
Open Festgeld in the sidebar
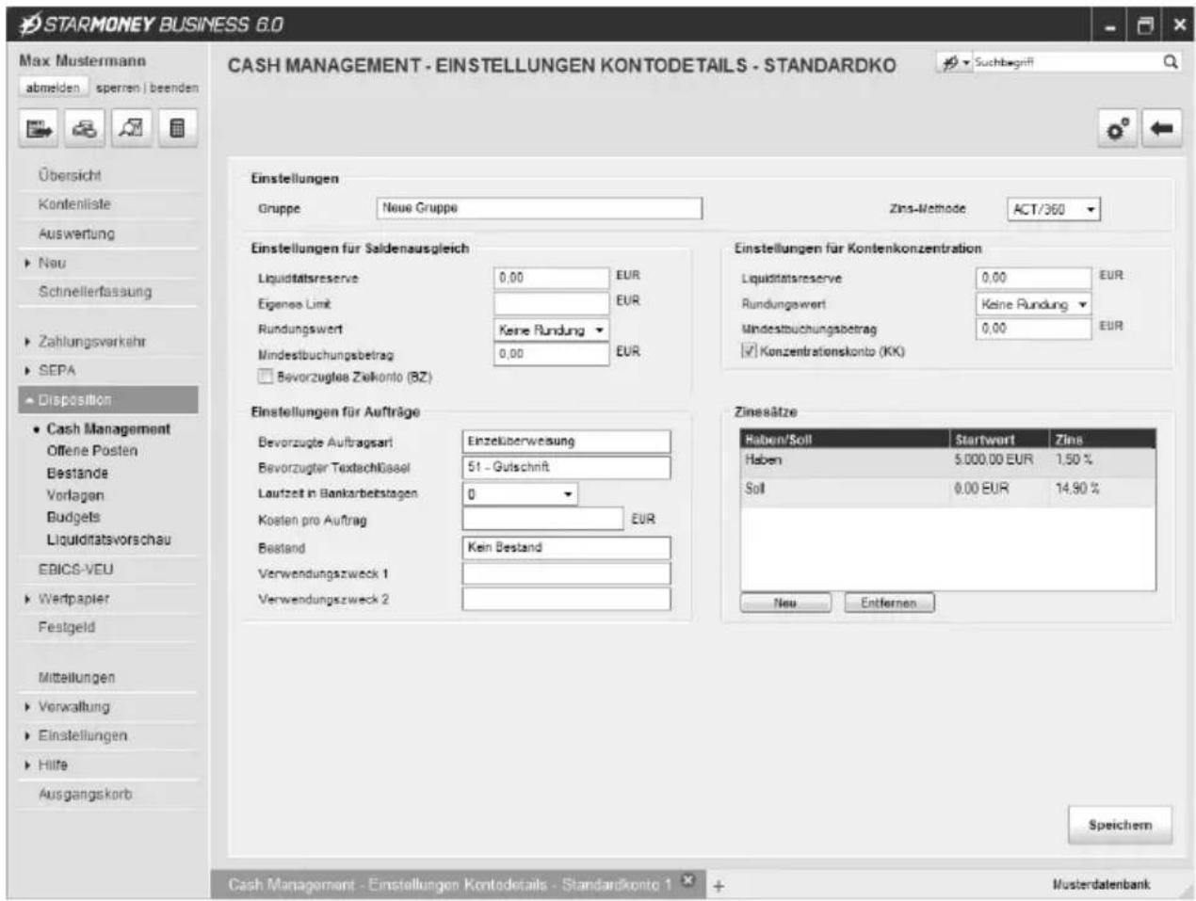66,627
